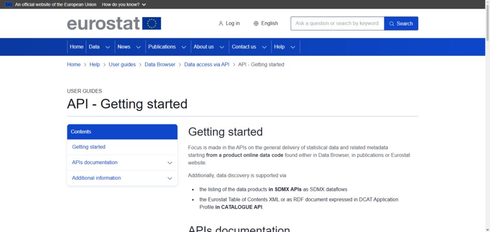Expand 'How do you know?' dropdown
The height and width of the screenshot is (232, 490).
[x=124, y=5]
